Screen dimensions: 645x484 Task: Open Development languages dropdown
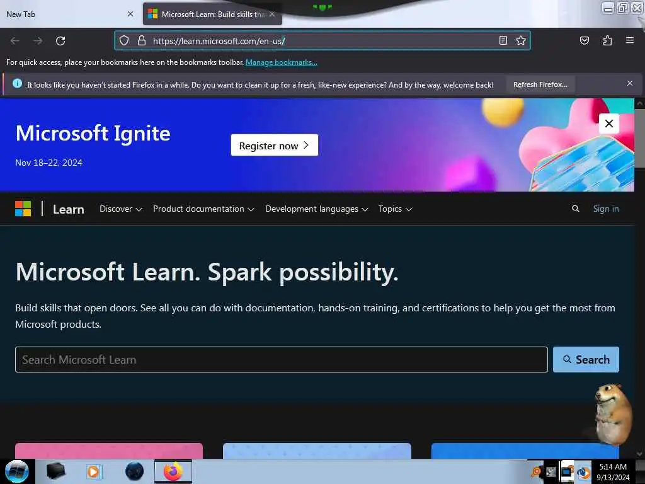316,209
